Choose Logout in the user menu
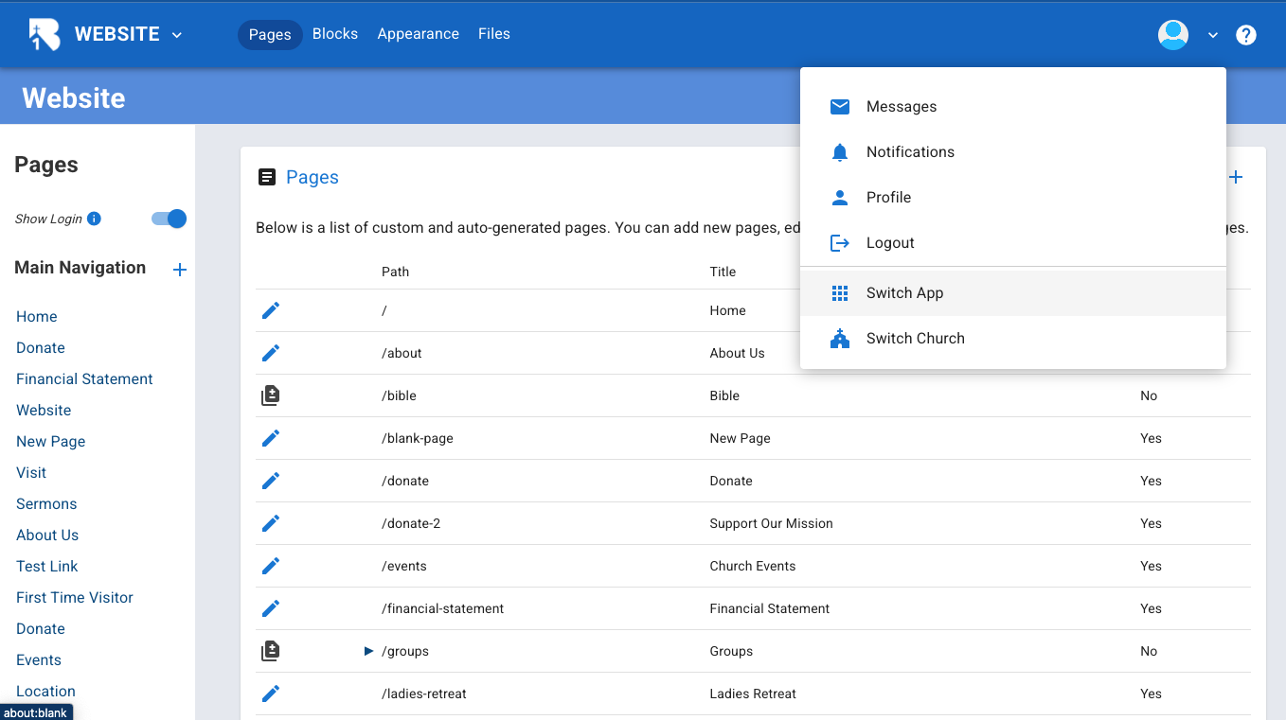The height and width of the screenshot is (720, 1286). point(890,243)
